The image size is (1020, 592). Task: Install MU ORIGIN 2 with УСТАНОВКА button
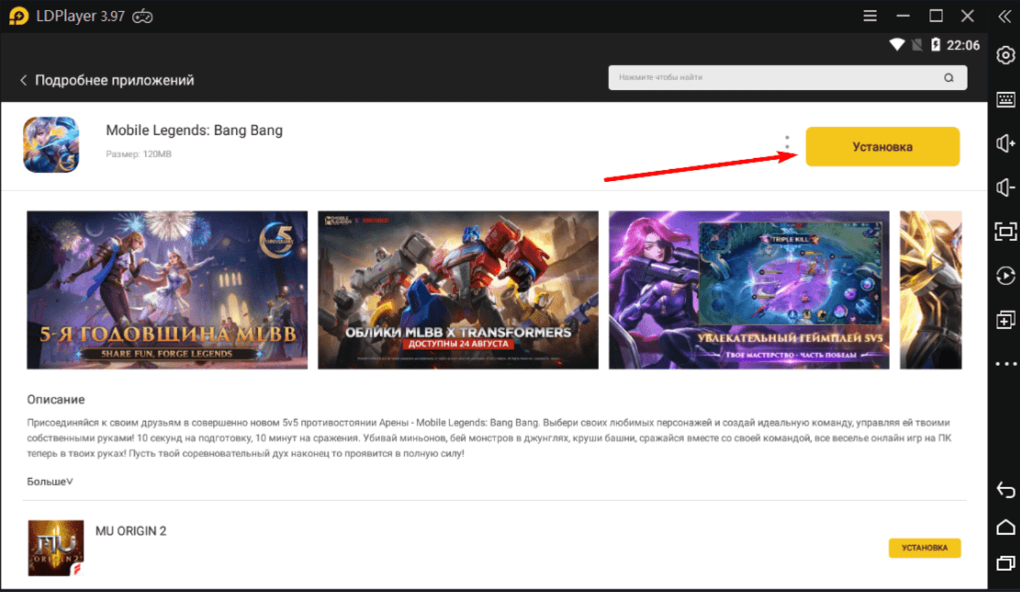pos(924,548)
